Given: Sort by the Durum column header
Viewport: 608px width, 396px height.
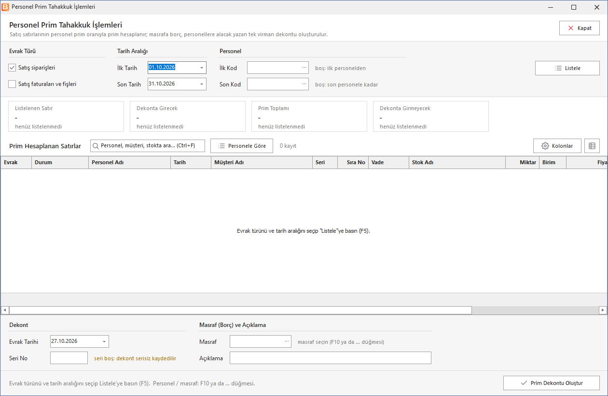Looking at the screenshot, I should tap(60, 162).
